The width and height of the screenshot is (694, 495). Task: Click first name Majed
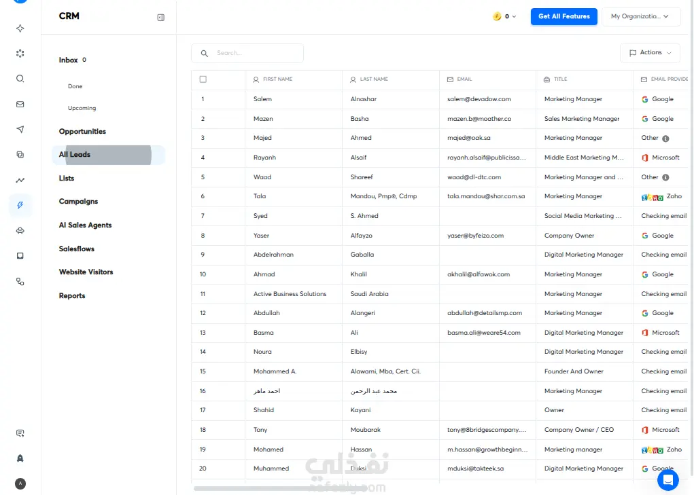click(262, 138)
